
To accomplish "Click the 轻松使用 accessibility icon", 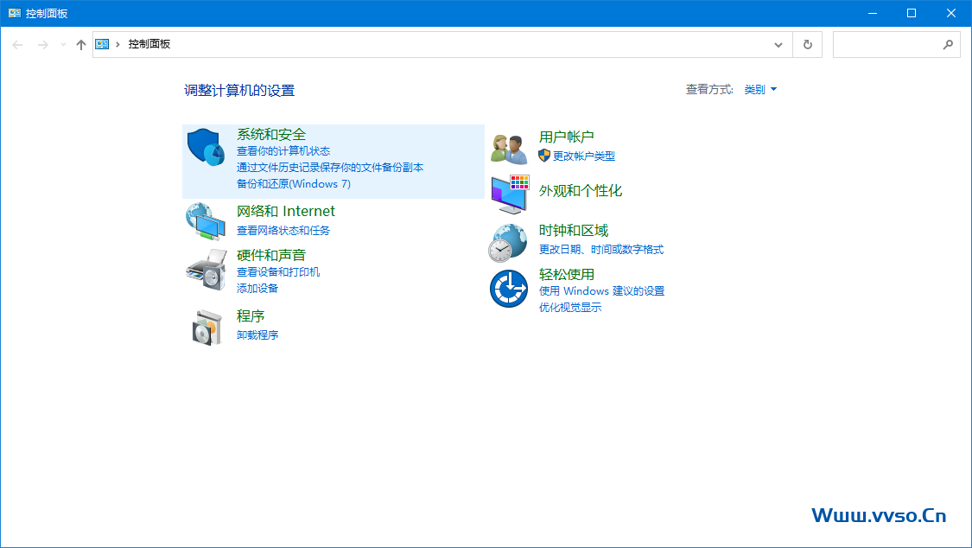I will 509,289.
